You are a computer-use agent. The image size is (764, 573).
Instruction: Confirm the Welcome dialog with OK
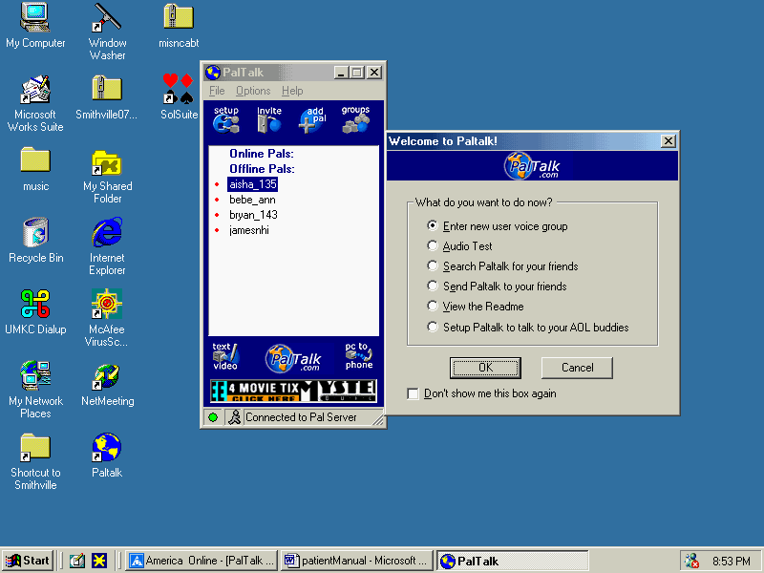click(485, 368)
